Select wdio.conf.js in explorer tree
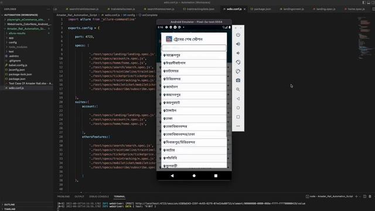The height and width of the screenshot is (211, 375). 16,88
